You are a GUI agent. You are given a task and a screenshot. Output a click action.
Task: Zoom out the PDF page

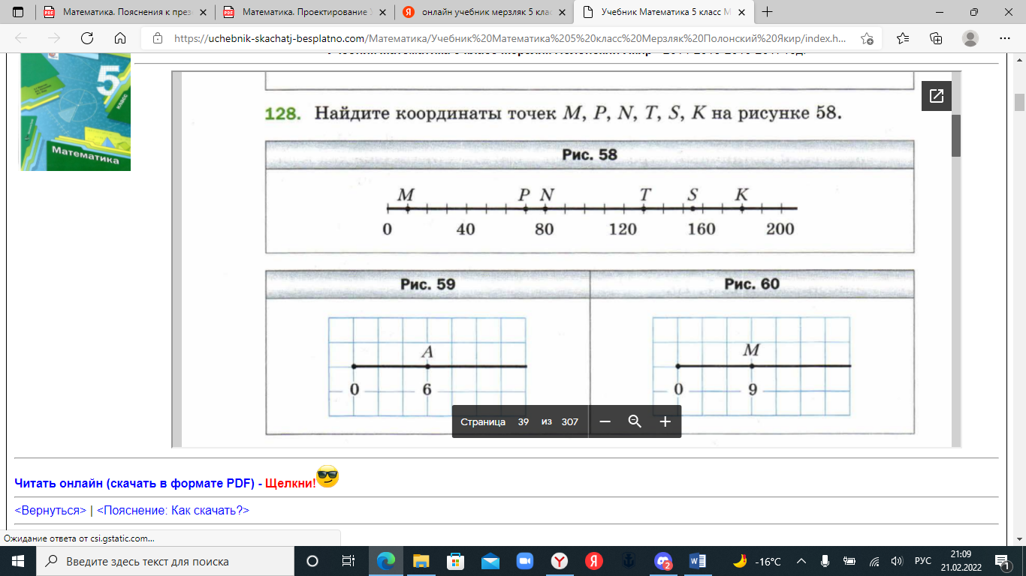[605, 421]
